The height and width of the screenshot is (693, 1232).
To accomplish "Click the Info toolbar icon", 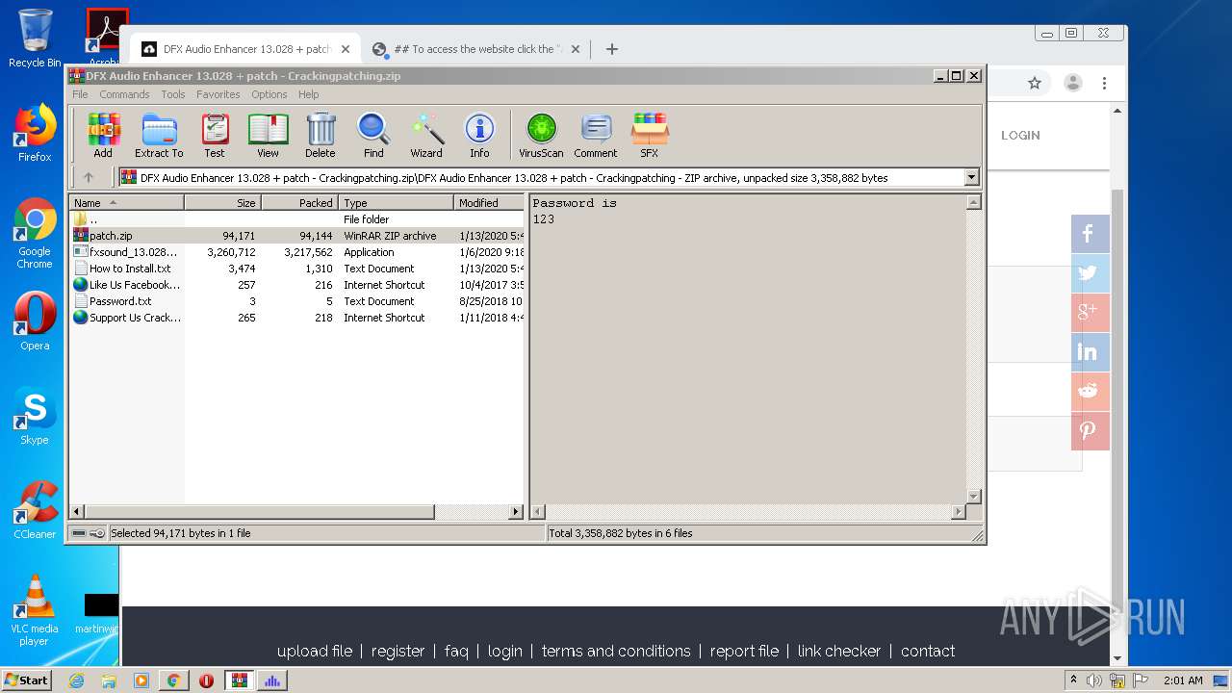I will click(x=479, y=135).
